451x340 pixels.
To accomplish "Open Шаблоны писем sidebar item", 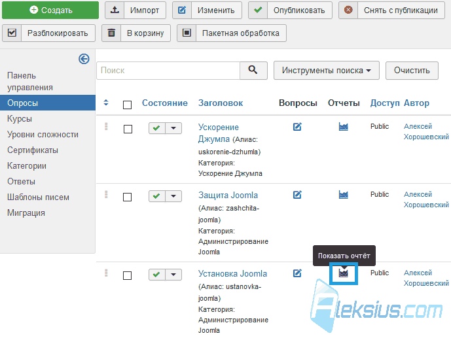I will click(38, 197).
